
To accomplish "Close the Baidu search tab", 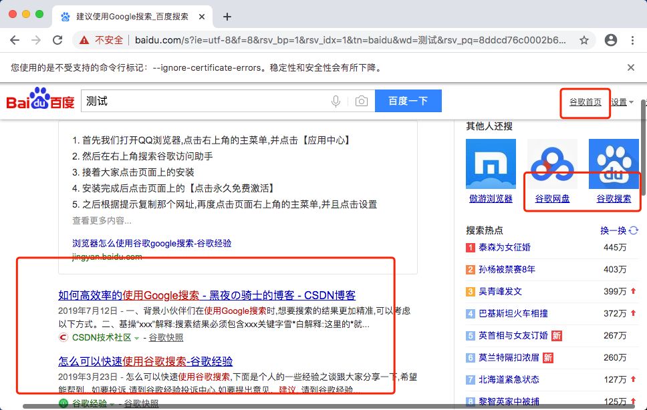I will [202, 17].
